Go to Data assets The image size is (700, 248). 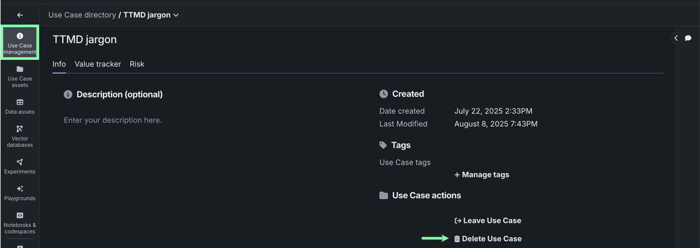tap(20, 106)
